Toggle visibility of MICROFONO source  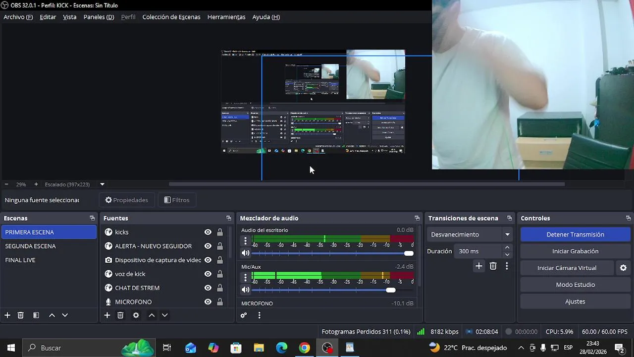208,301
